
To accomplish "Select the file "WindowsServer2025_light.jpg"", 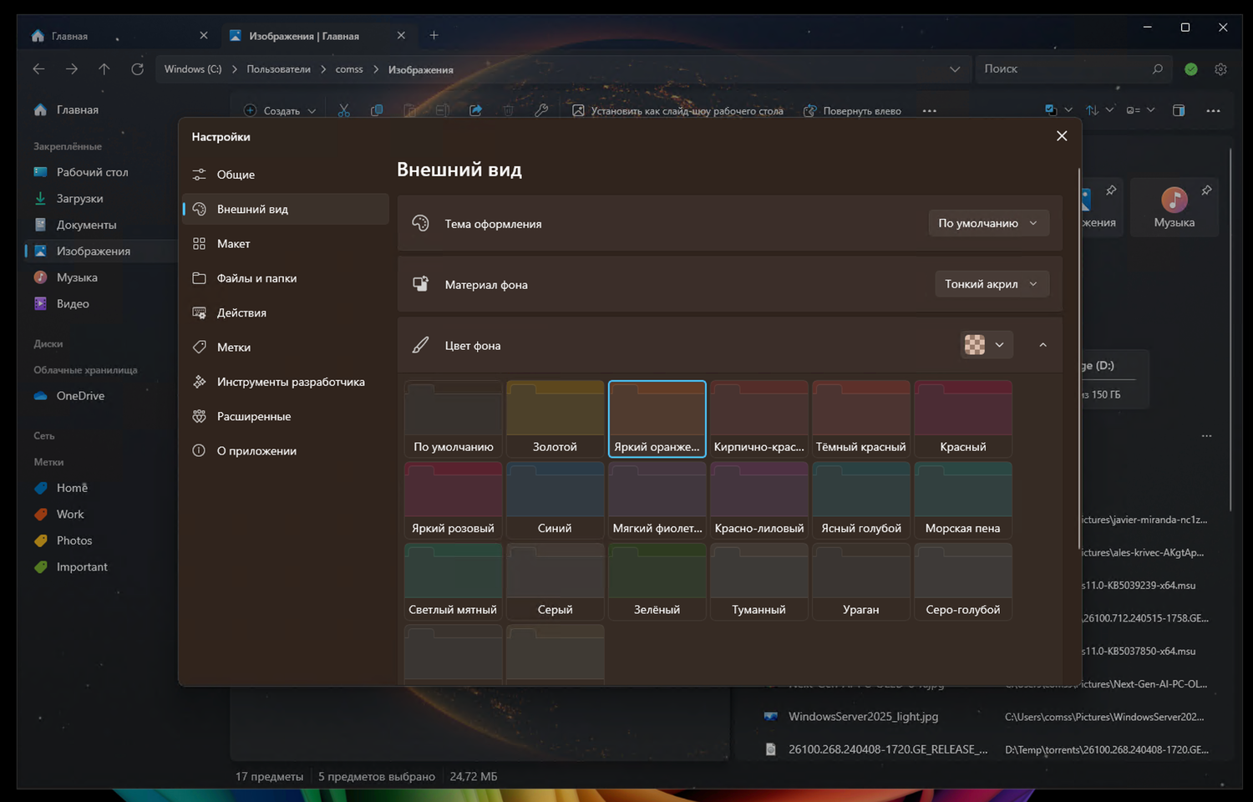I will (x=864, y=717).
